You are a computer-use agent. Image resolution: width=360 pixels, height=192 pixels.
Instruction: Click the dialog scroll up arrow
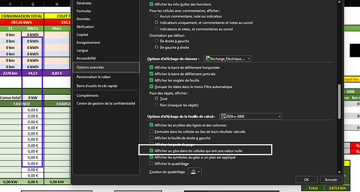click(339, 2)
